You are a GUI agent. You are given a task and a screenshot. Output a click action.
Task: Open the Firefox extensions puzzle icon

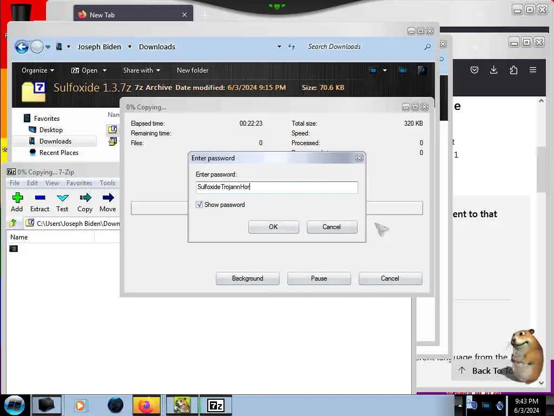click(513, 70)
